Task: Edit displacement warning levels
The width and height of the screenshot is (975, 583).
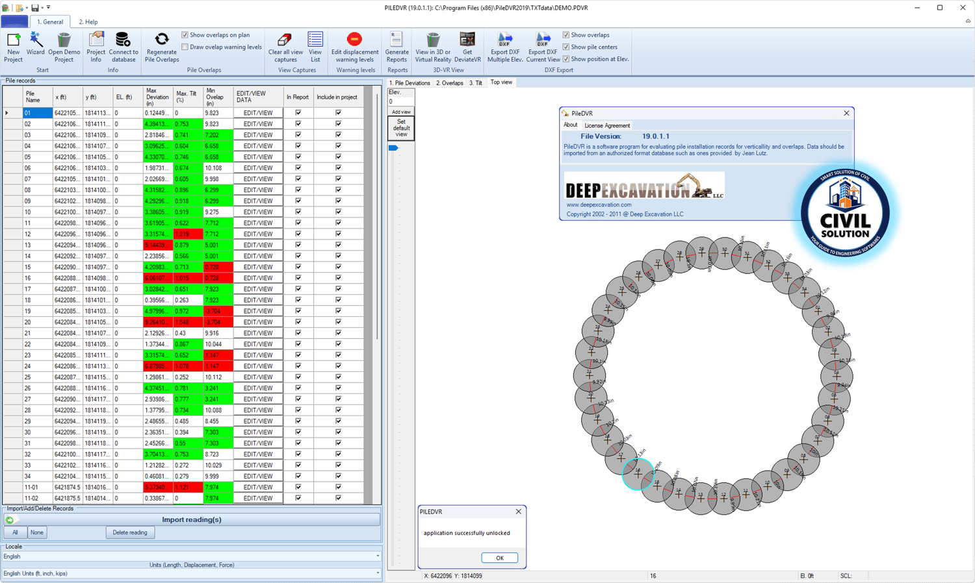Action: pyautogui.click(x=355, y=47)
